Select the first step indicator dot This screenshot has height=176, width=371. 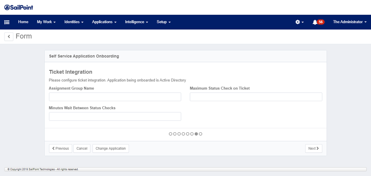point(171,134)
